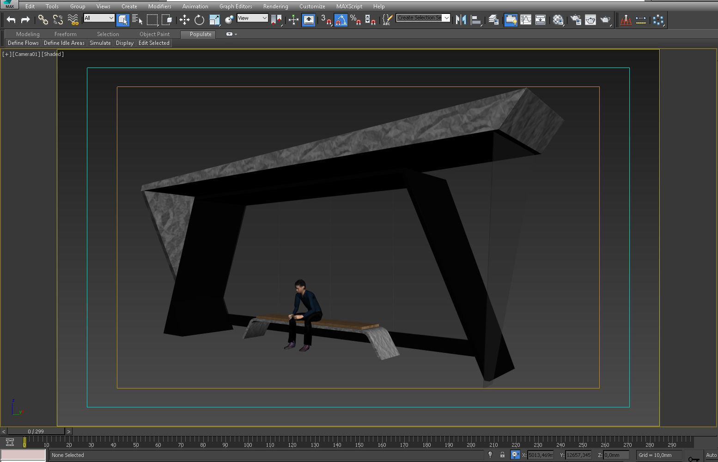Toggle the Selection Lock padlock icon
718x462 pixels.
coord(502,455)
